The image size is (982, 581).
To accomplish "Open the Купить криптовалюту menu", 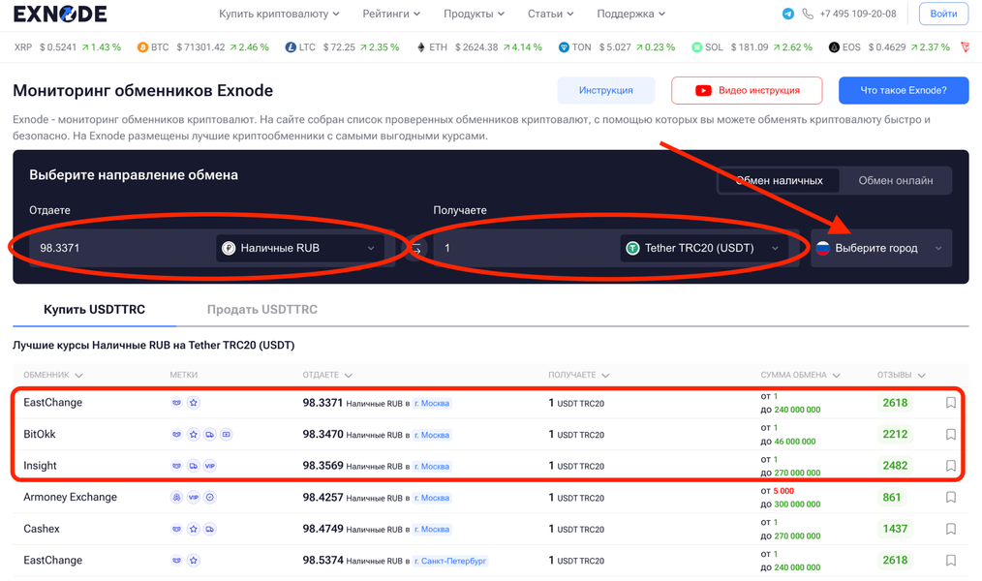I will pyautogui.click(x=279, y=15).
